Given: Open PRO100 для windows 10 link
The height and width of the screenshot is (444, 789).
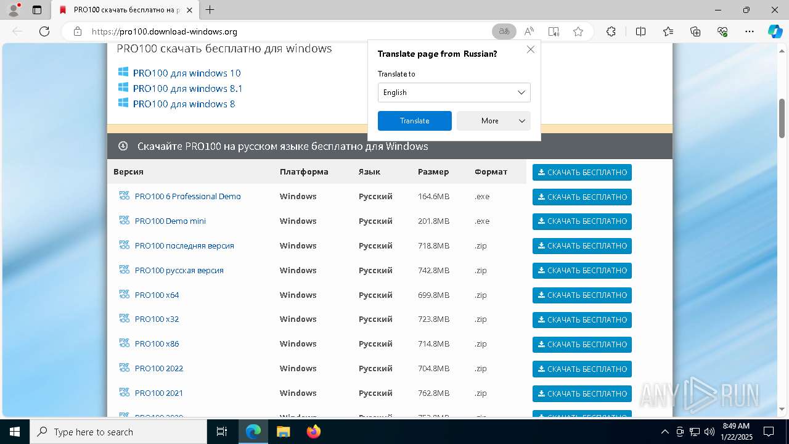Looking at the screenshot, I should click(x=187, y=73).
